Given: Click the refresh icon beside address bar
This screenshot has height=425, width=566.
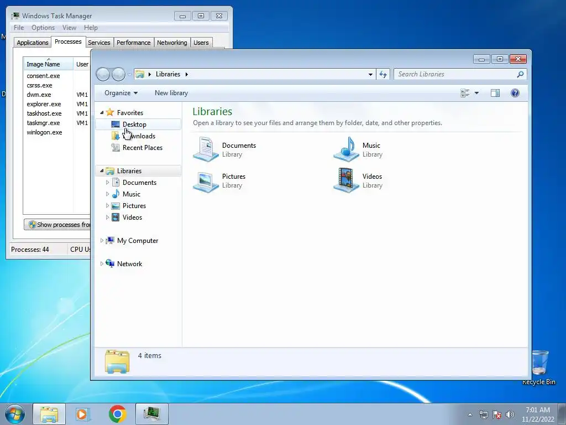Looking at the screenshot, I should click(383, 75).
